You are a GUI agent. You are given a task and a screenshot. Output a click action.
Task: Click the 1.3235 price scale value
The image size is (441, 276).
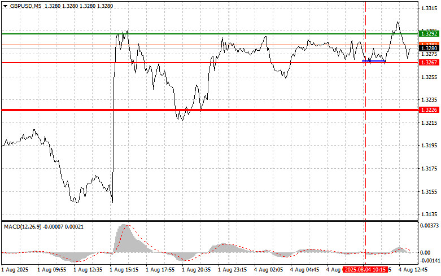429,99
